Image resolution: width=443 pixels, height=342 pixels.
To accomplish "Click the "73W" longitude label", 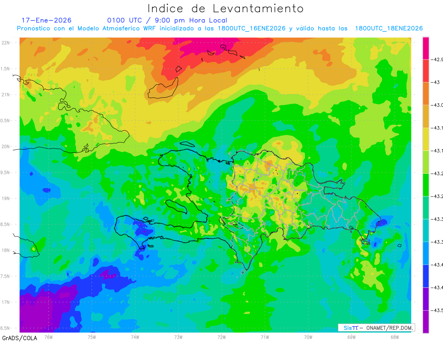I will coord(178,337).
